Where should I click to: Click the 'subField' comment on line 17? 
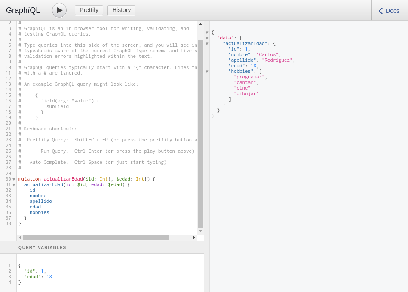click(58, 106)
